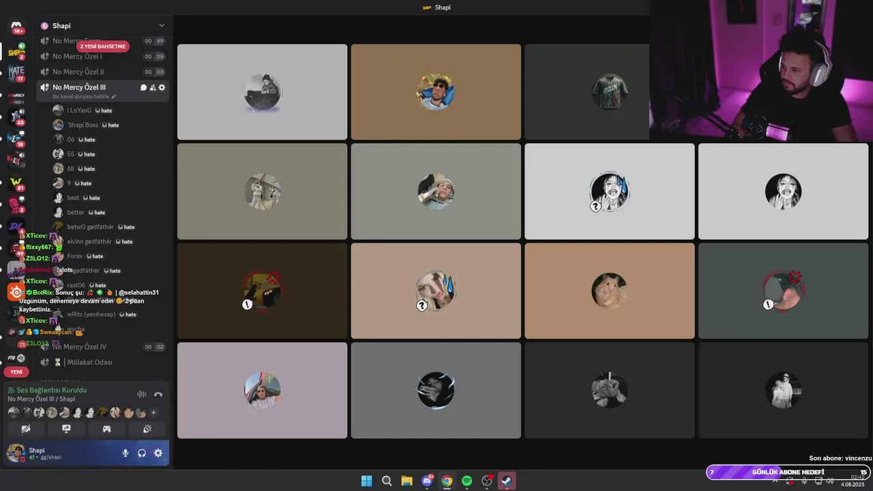Open the server icon with badge 18
Viewport: 873px width, 491px height.
pyautogui.click(x=16, y=138)
